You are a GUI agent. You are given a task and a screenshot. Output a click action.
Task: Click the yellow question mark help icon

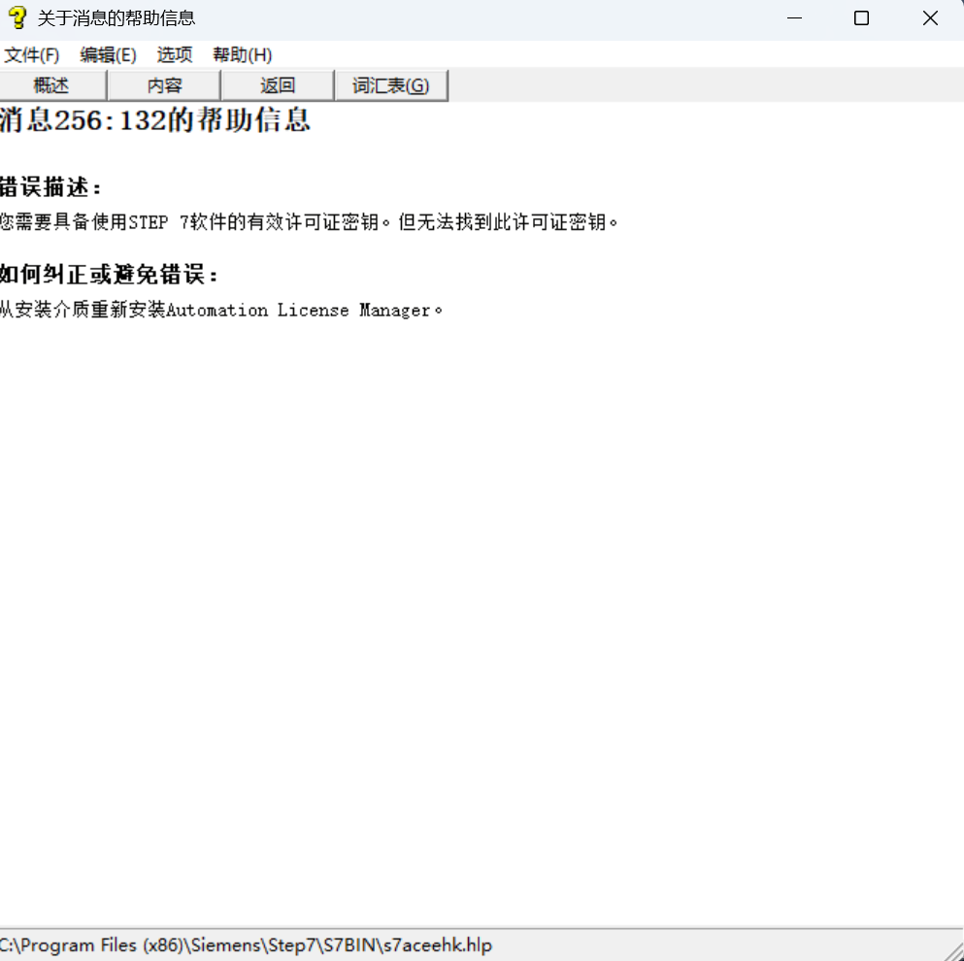point(17,17)
